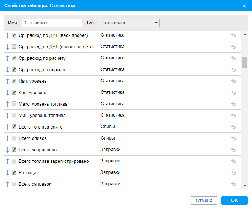Click the scrollbar down arrow
Image resolution: width=252 pixels, height=209 pixels.
point(244,186)
